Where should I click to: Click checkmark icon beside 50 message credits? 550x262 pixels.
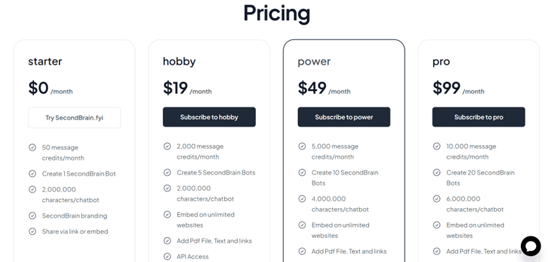click(32, 147)
